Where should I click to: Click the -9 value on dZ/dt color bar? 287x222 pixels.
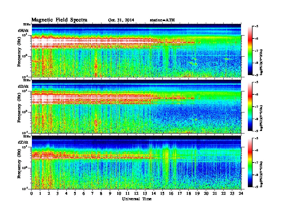pyautogui.click(x=257, y=187)
